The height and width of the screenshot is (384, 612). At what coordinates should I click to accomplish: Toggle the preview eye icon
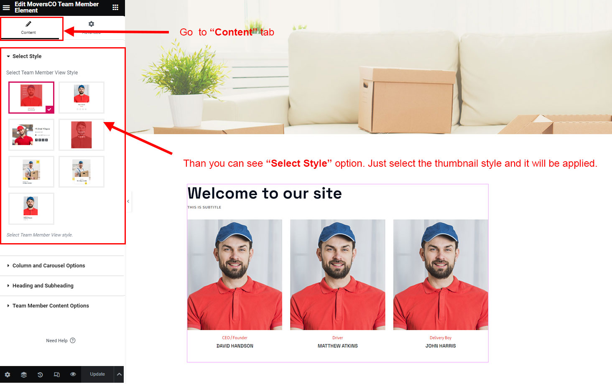[x=73, y=374]
